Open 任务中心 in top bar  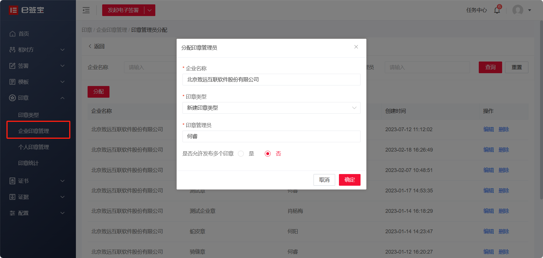coord(476,10)
